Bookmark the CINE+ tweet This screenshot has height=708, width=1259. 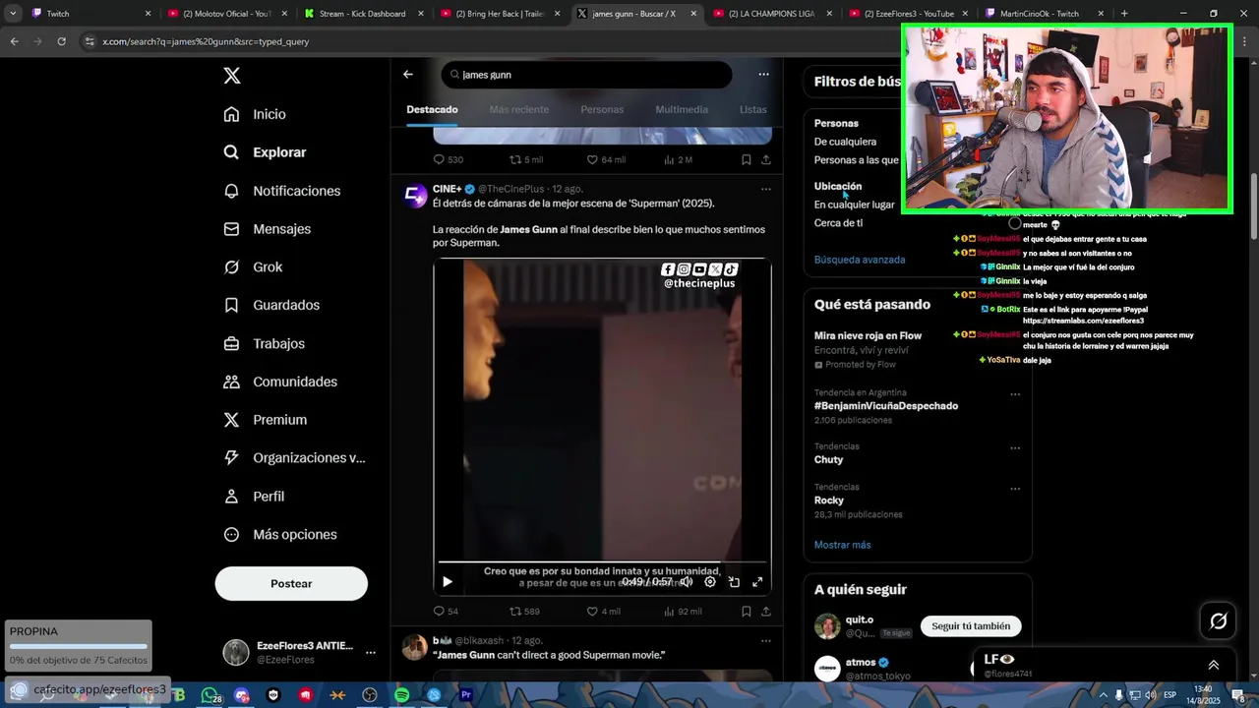pos(747,612)
